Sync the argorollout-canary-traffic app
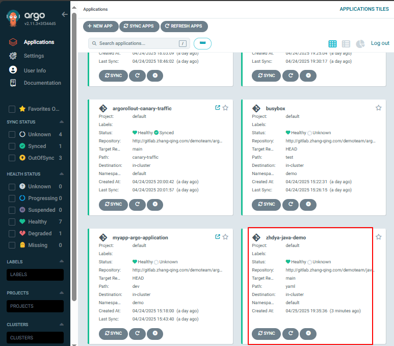The height and width of the screenshot is (346, 394). 113,204
